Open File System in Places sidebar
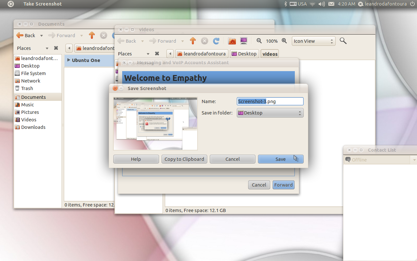The width and height of the screenshot is (417, 261). [x=37, y=73]
